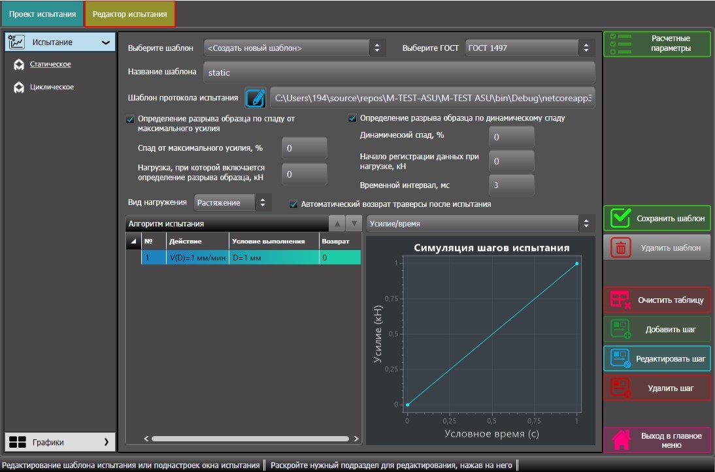This screenshot has width=715, height=472.
Task: Toggle break detection by max force drop
Action: coord(130,119)
